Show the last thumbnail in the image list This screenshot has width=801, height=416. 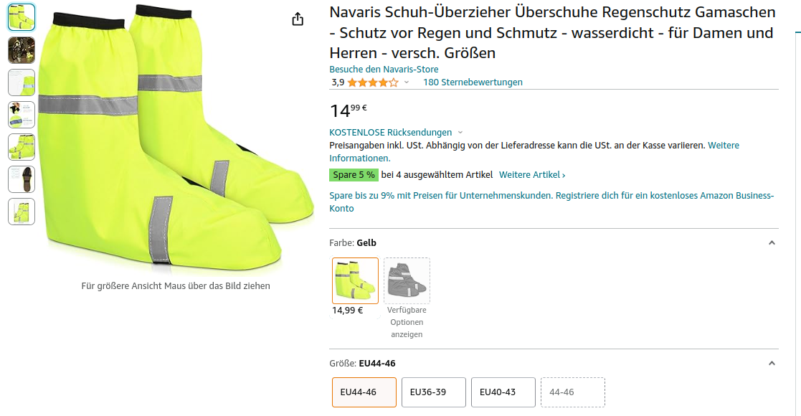(22, 212)
